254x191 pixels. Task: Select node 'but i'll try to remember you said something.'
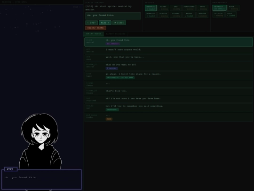pyautogui.click(x=169, y=108)
